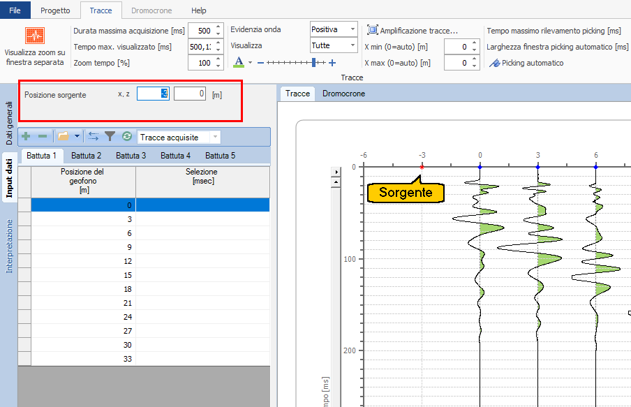Click source position x field
The height and width of the screenshot is (407, 631).
click(x=153, y=94)
